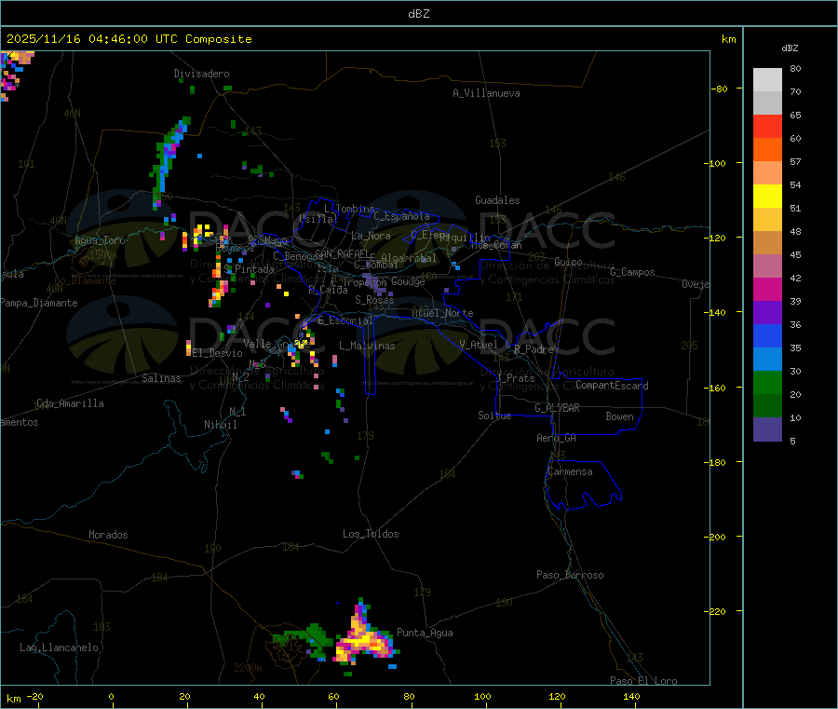Click the Pampa_Diamante label
Image resolution: width=838 pixels, height=709 pixels.
pyautogui.click(x=38, y=303)
